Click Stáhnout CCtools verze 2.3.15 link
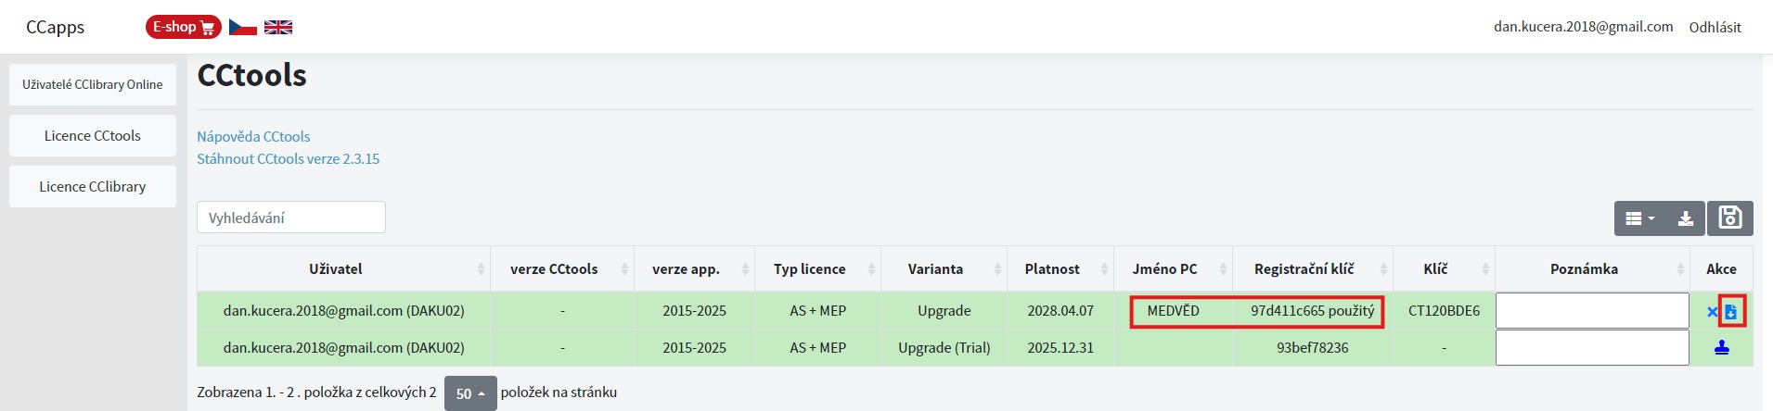 [288, 158]
